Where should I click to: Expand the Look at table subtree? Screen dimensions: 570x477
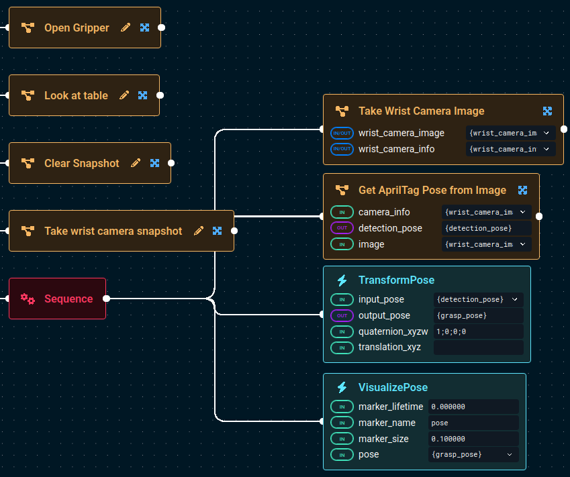tap(143, 95)
